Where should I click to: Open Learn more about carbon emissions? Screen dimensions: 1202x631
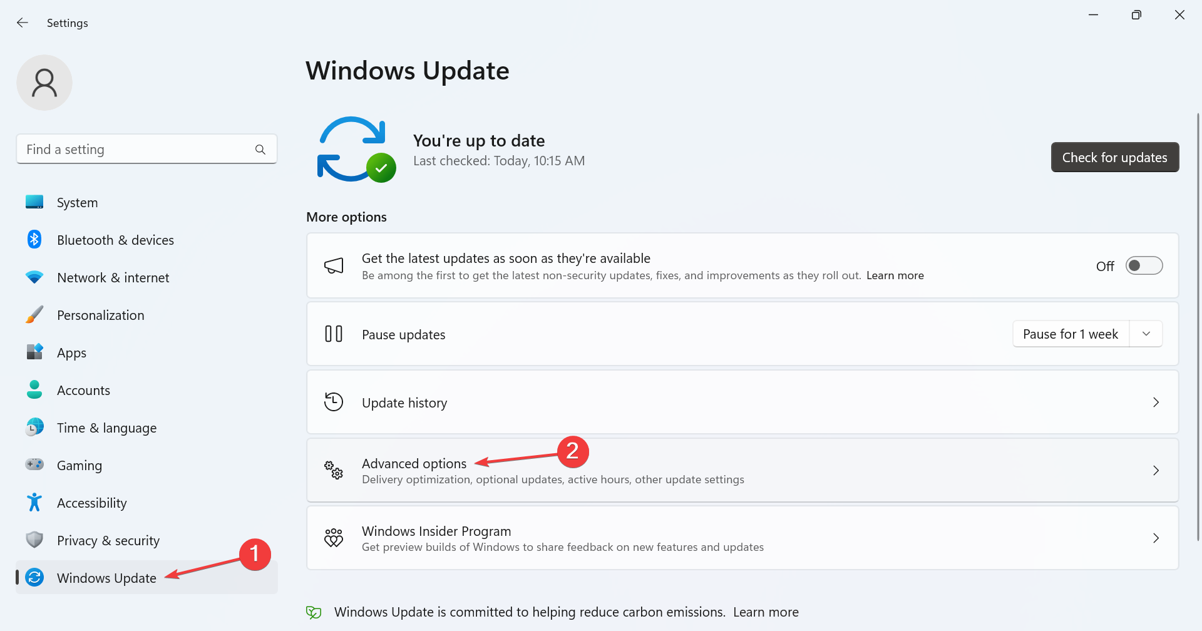point(766,612)
